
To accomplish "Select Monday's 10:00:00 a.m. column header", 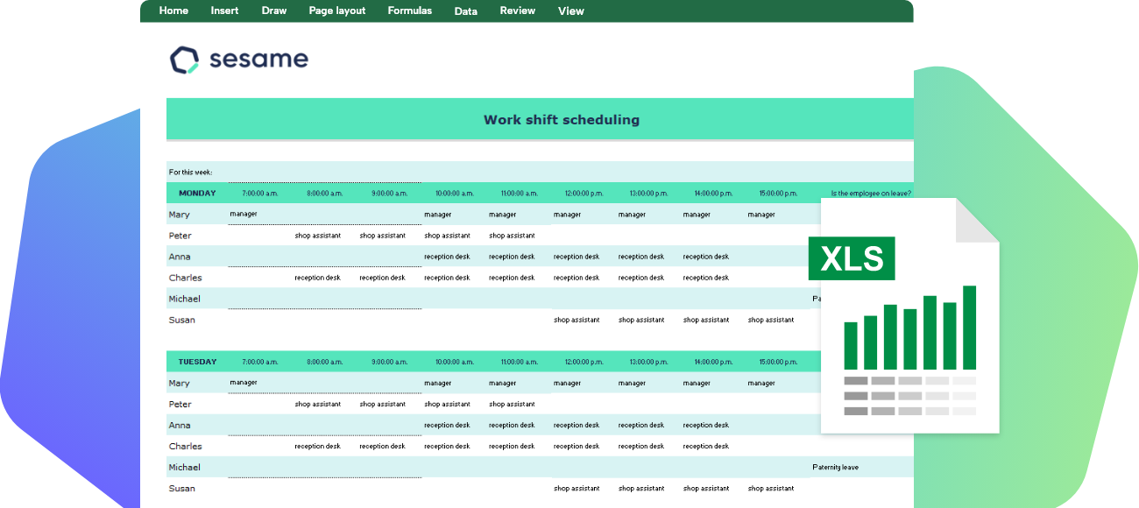I will tap(455, 193).
